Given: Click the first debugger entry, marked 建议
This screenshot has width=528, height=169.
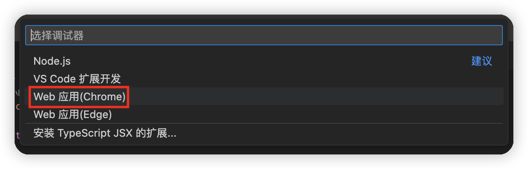Looking at the screenshot, I should (264, 61).
